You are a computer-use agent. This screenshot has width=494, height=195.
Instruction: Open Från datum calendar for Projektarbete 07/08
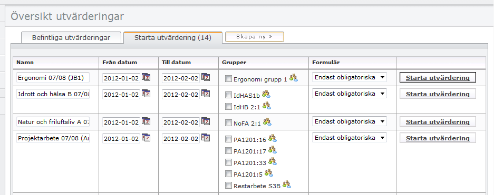tap(146, 138)
